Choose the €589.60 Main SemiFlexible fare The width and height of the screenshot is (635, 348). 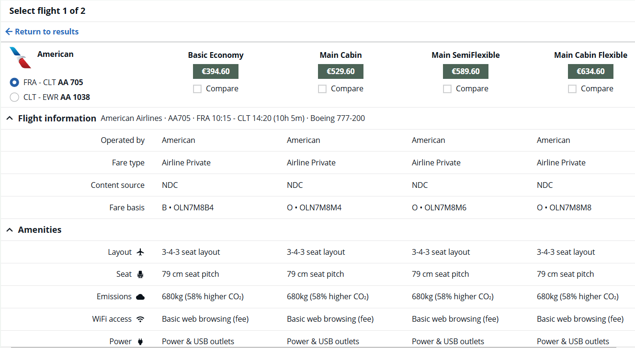pos(465,71)
